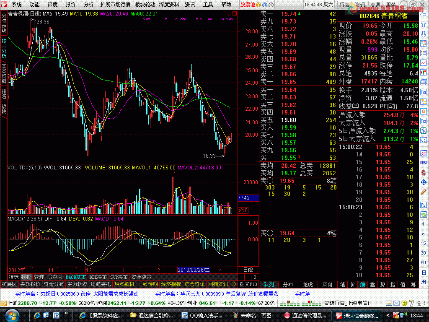Click the plus button to add indicator window

(x=241, y=277)
